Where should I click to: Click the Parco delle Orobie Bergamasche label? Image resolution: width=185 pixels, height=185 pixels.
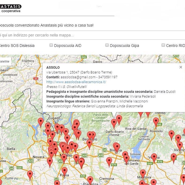(x=101, y=118)
